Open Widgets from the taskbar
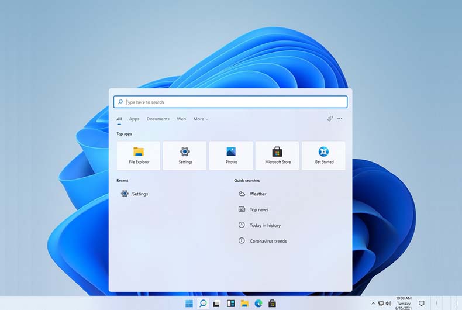462x310 pixels. pos(230,304)
